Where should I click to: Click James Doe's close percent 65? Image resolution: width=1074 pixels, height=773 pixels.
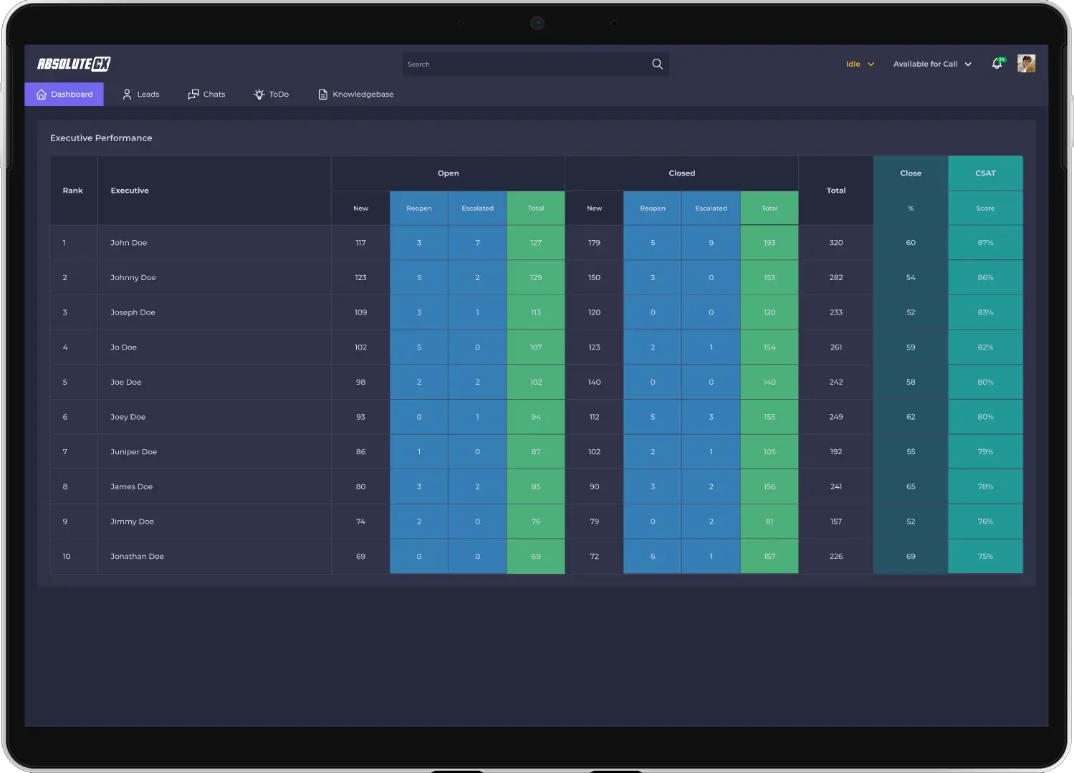(911, 486)
